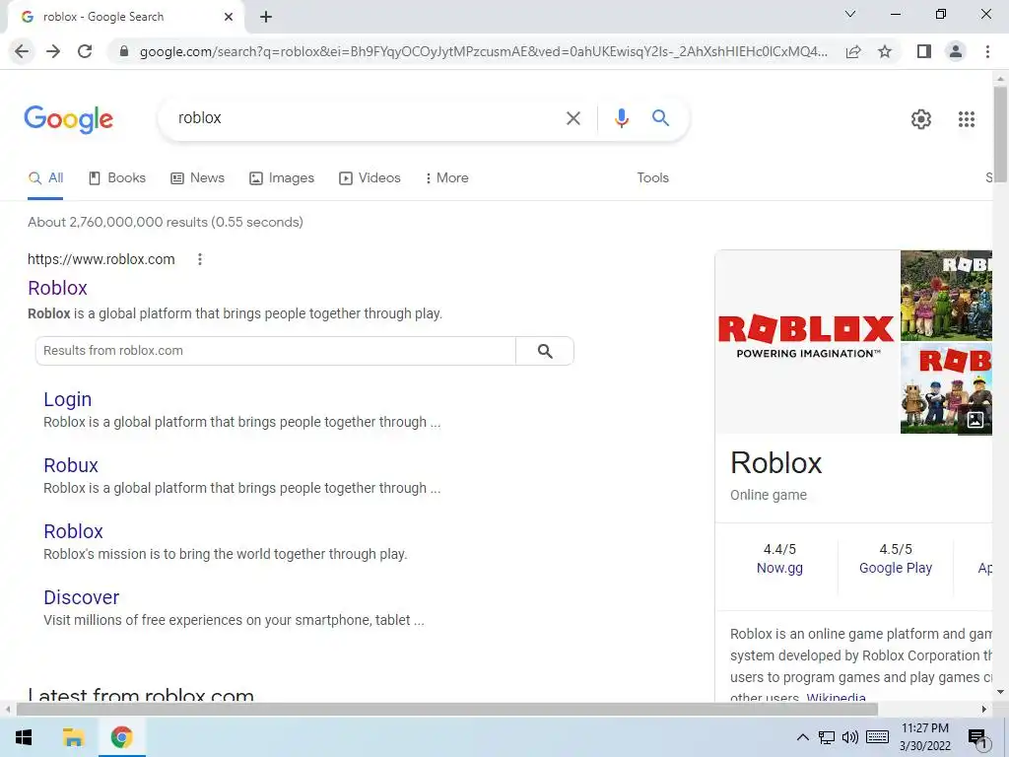This screenshot has width=1009, height=757.
Task: Open Chrome side panel
Action: (924, 51)
